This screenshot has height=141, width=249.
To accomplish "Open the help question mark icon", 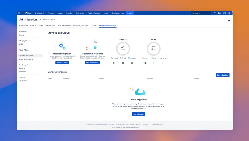I will tap(220, 13).
